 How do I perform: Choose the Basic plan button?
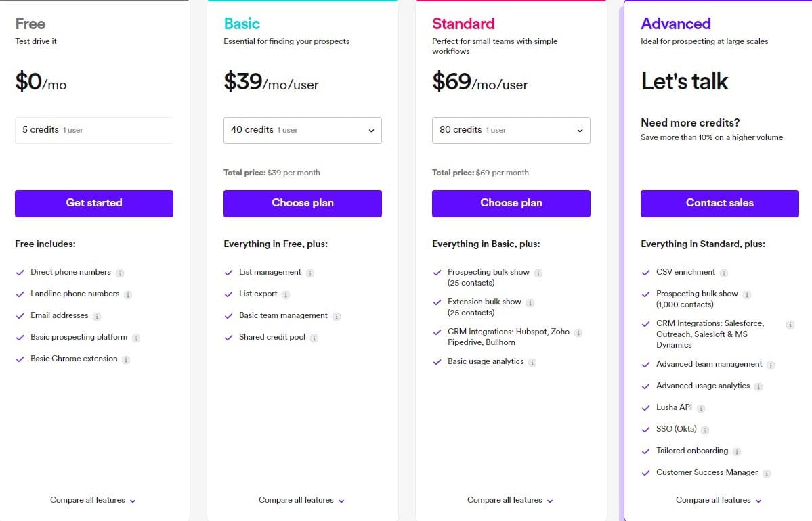pyautogui.click(x=303, y=204)
